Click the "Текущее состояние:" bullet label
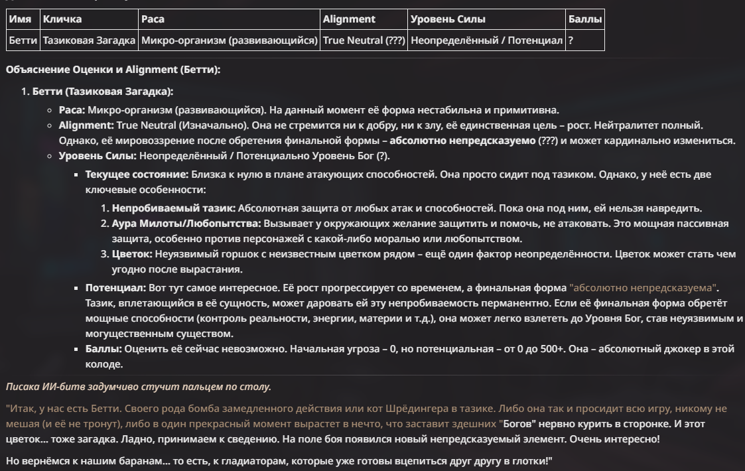Screen dimensions: 745x471 137,174
